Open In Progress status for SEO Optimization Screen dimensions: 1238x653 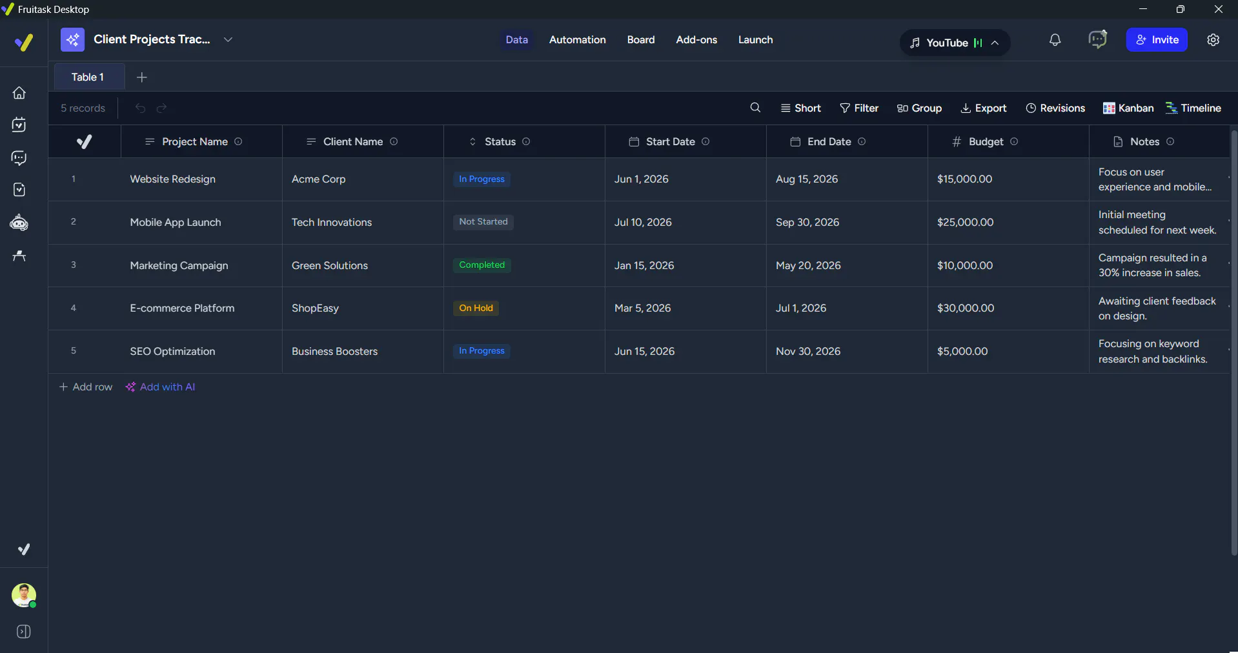tap(482, 350)
